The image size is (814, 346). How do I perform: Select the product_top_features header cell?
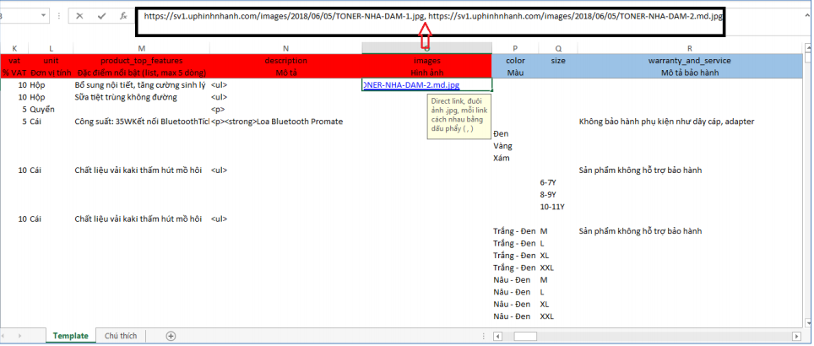point(140,61)
